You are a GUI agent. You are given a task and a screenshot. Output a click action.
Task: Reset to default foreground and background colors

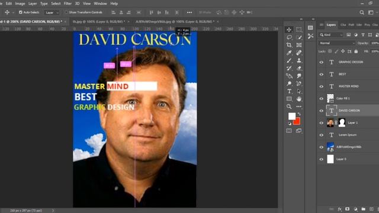[x=290, y=124]
